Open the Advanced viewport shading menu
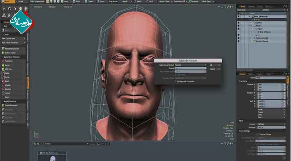 pyautogui.click(x=52, y=7)
